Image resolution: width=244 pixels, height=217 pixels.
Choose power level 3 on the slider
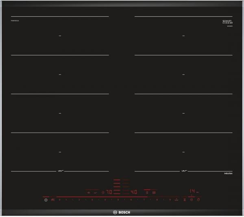point(92,200)
